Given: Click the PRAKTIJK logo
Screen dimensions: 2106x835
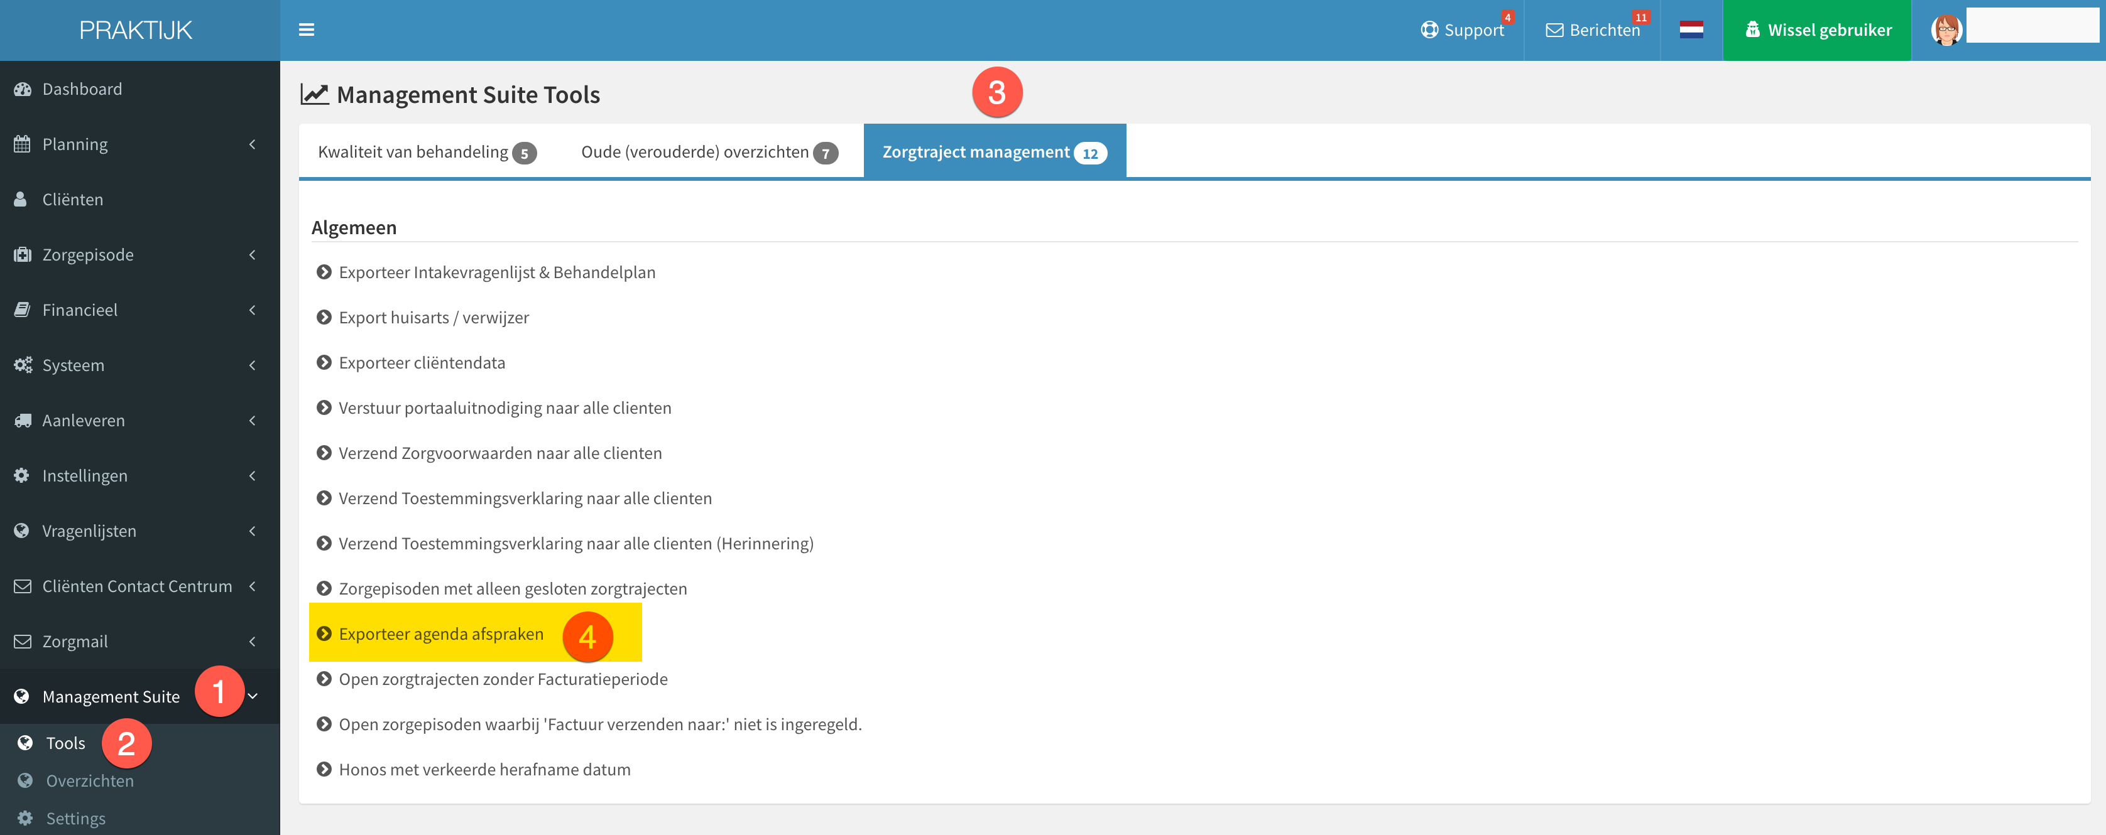Looking at the screenshot, I should click(x=136, y=30).
